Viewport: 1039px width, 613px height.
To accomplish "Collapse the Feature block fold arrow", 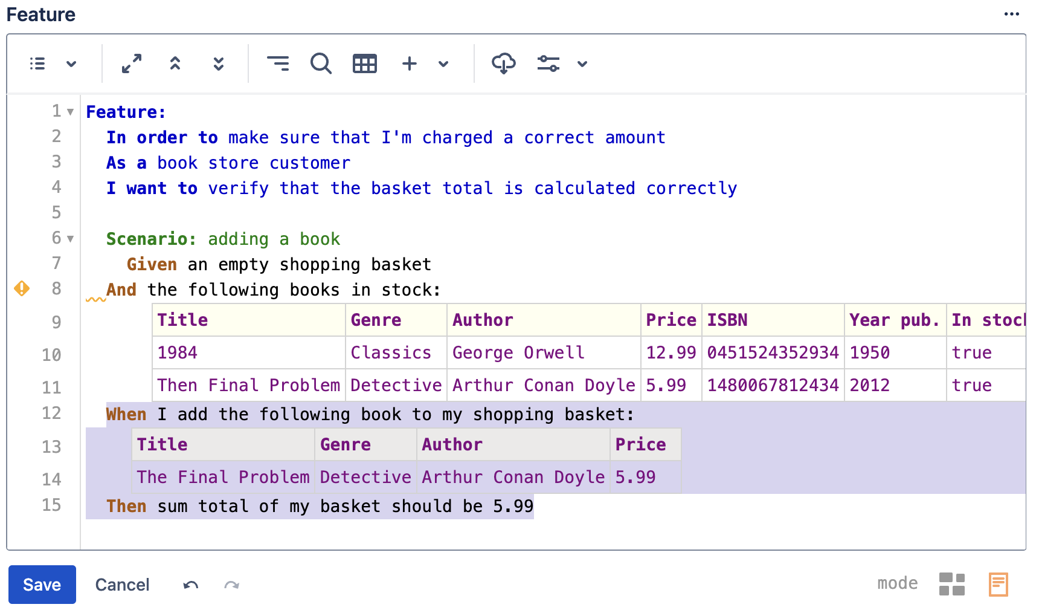I will [x=71, y=112].
